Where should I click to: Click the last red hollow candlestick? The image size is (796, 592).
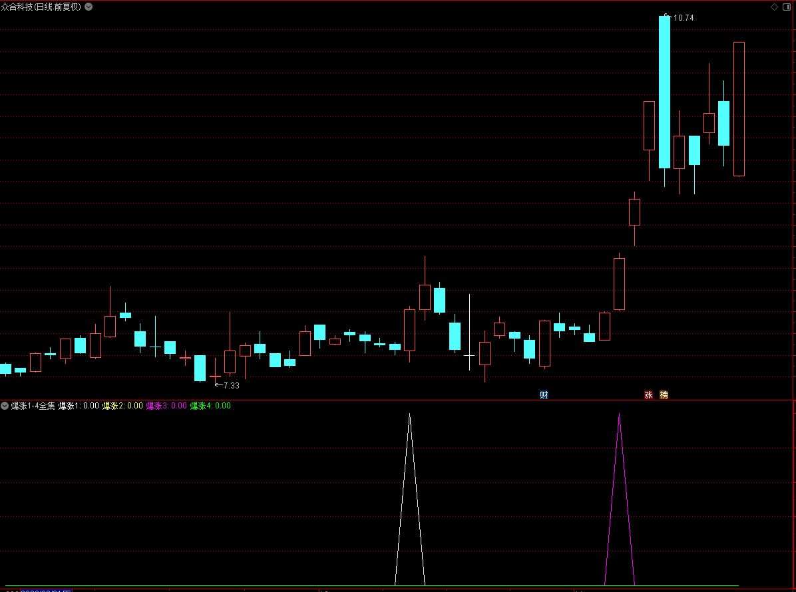tap(739, 109)
